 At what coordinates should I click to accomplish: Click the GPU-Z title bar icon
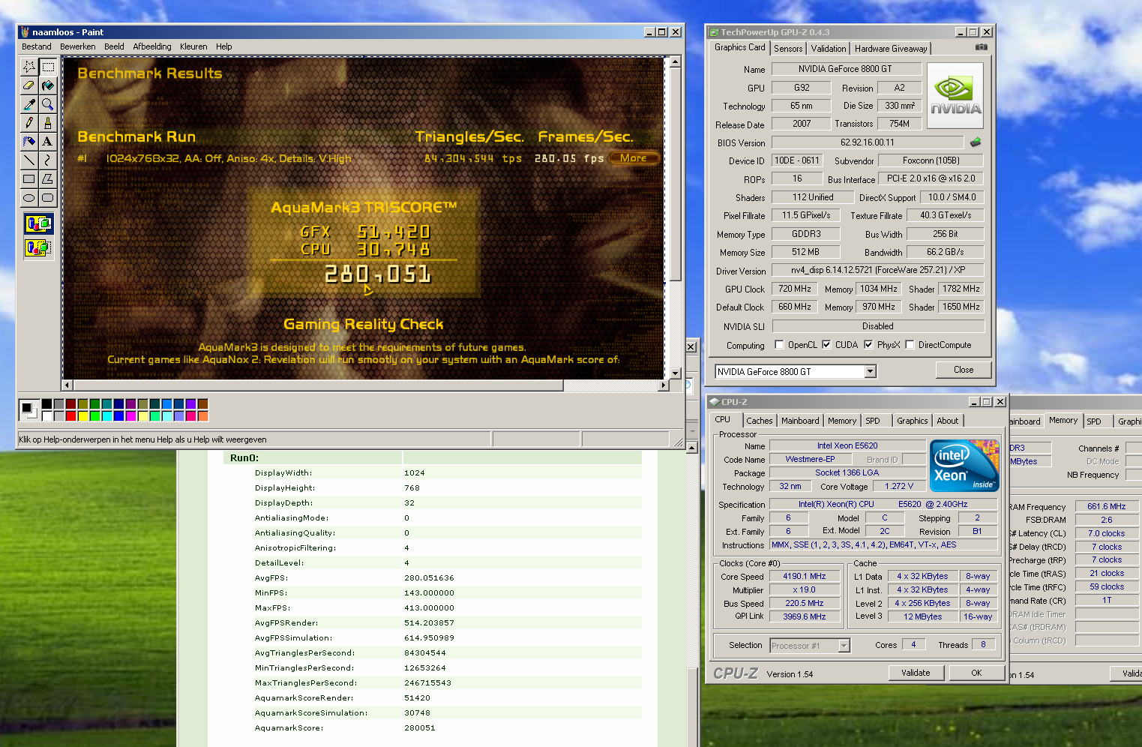point(713,32)
